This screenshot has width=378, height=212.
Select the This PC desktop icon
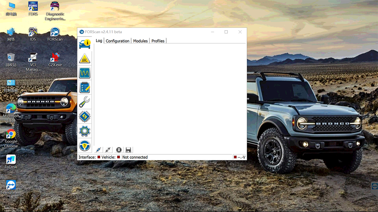point(11,9)
